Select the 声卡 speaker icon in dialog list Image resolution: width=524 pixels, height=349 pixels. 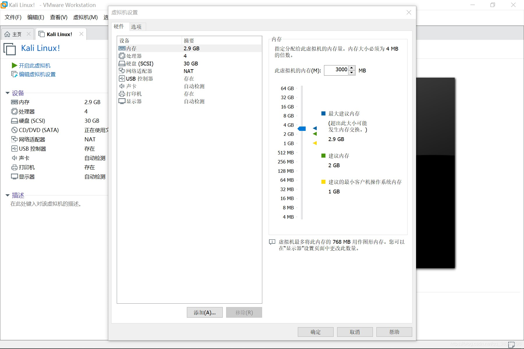tap(122, 86)
